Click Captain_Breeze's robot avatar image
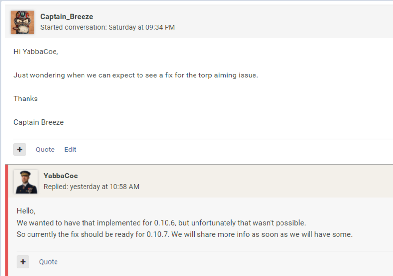393x276 pixels. (23, 22)
